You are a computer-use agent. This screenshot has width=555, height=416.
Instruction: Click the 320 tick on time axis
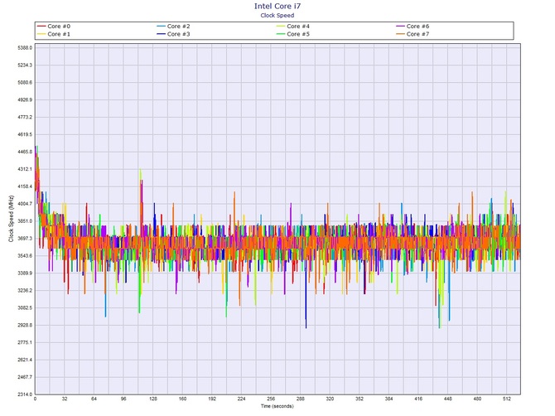point(330,399)
